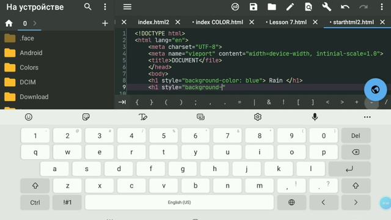Tap the letter m key
The image size is (391, 220).
(x=259, y=186)
